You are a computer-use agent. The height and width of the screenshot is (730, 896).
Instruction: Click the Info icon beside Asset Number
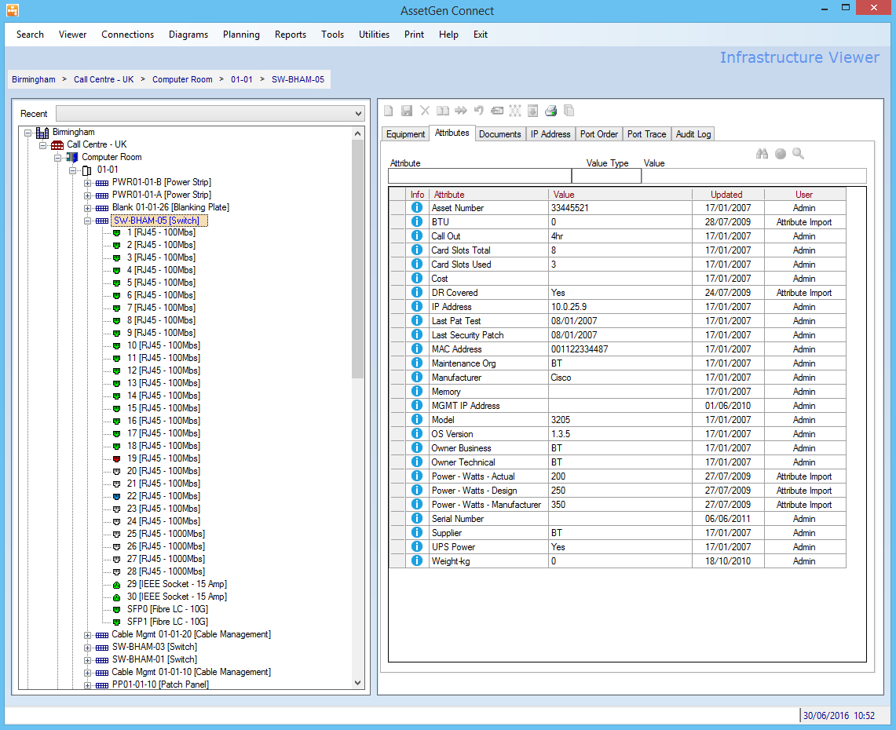(416, 207)
